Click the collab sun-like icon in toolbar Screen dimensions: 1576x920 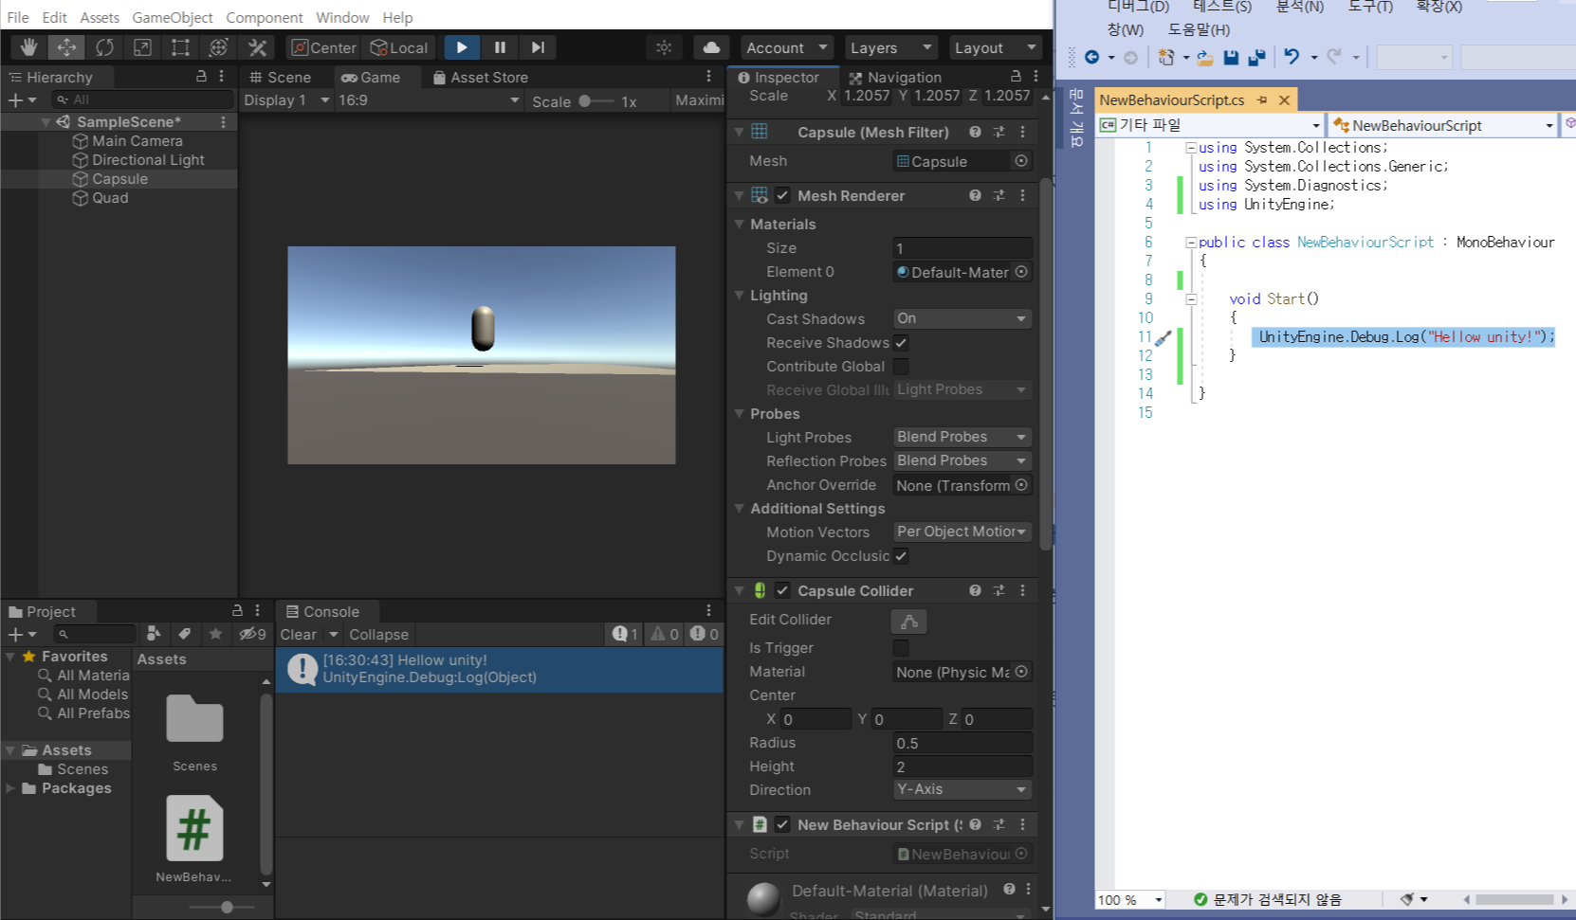(x=664, y=47)
